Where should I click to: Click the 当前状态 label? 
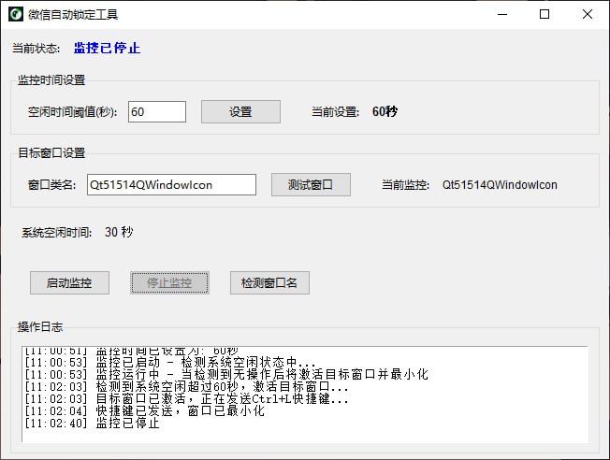click(x=36, y=49)
